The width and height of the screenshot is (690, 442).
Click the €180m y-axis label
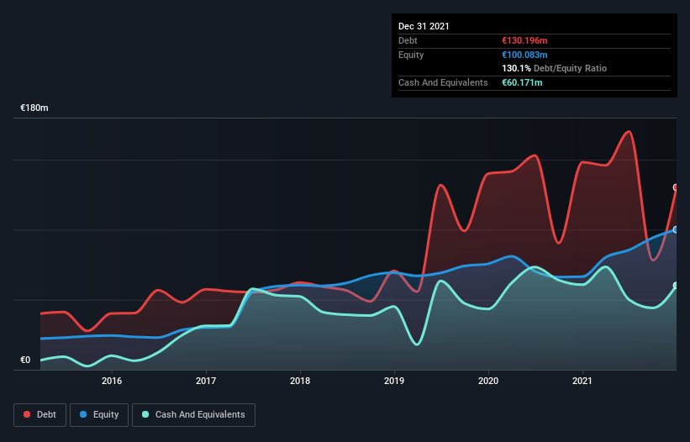click(34, 108)
